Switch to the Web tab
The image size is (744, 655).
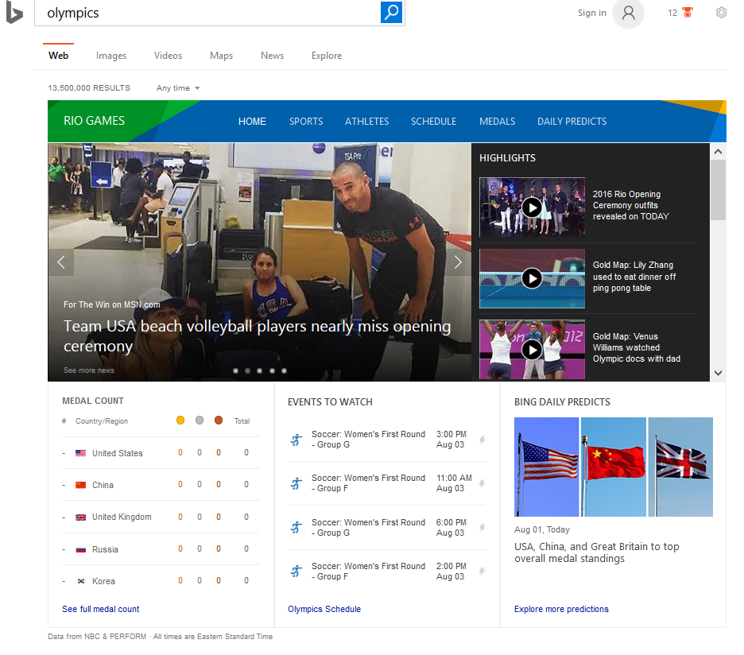point(58,56)
